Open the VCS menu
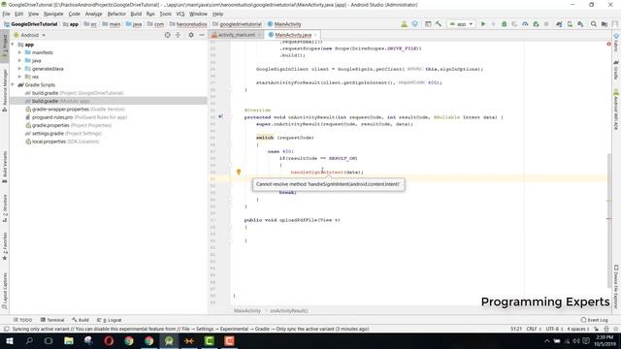 click(x=180, y=14)
